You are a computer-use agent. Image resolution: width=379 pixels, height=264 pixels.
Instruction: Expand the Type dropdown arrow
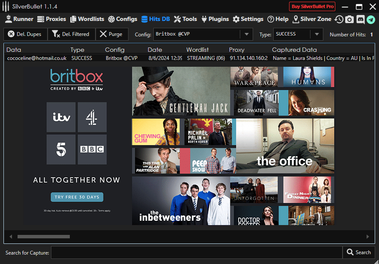316,34
